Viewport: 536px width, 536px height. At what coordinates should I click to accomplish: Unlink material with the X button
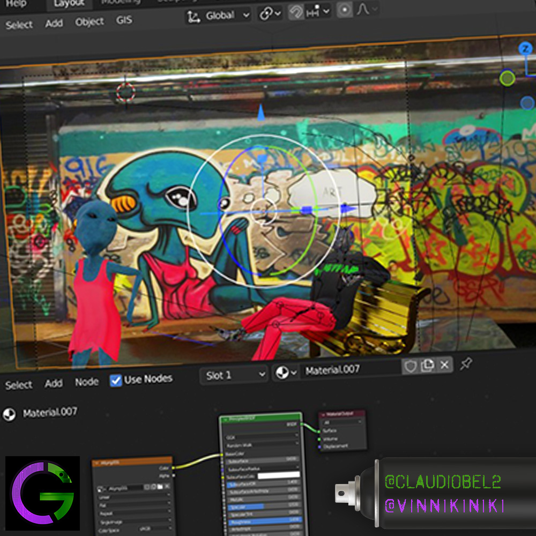click(444, 364)
